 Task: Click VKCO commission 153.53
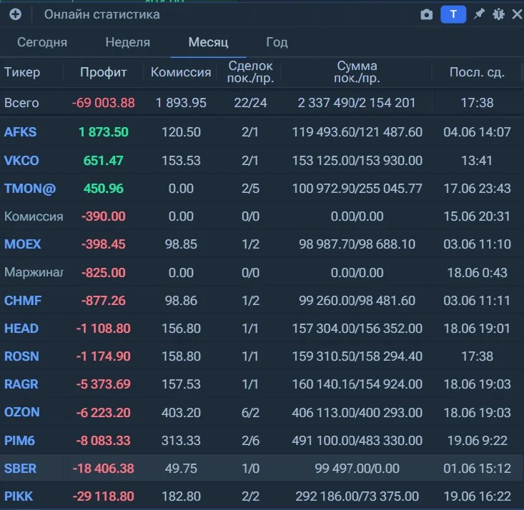point(181,161)
